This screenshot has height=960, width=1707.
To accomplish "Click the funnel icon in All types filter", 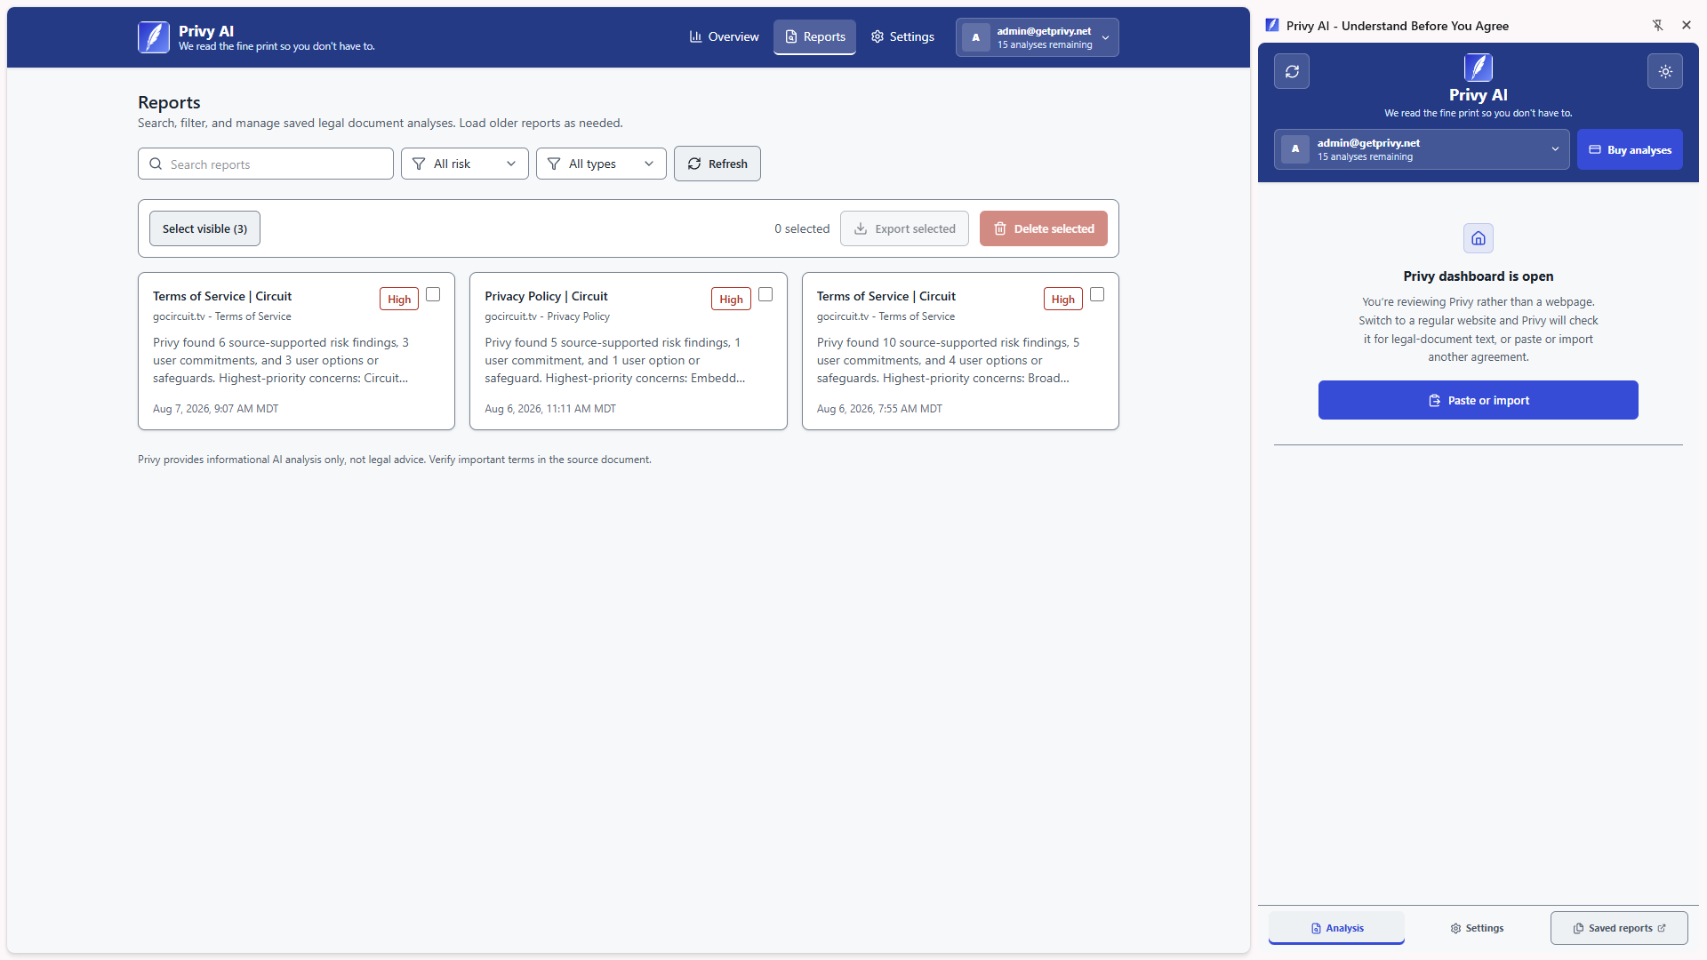I will (554, 164).
